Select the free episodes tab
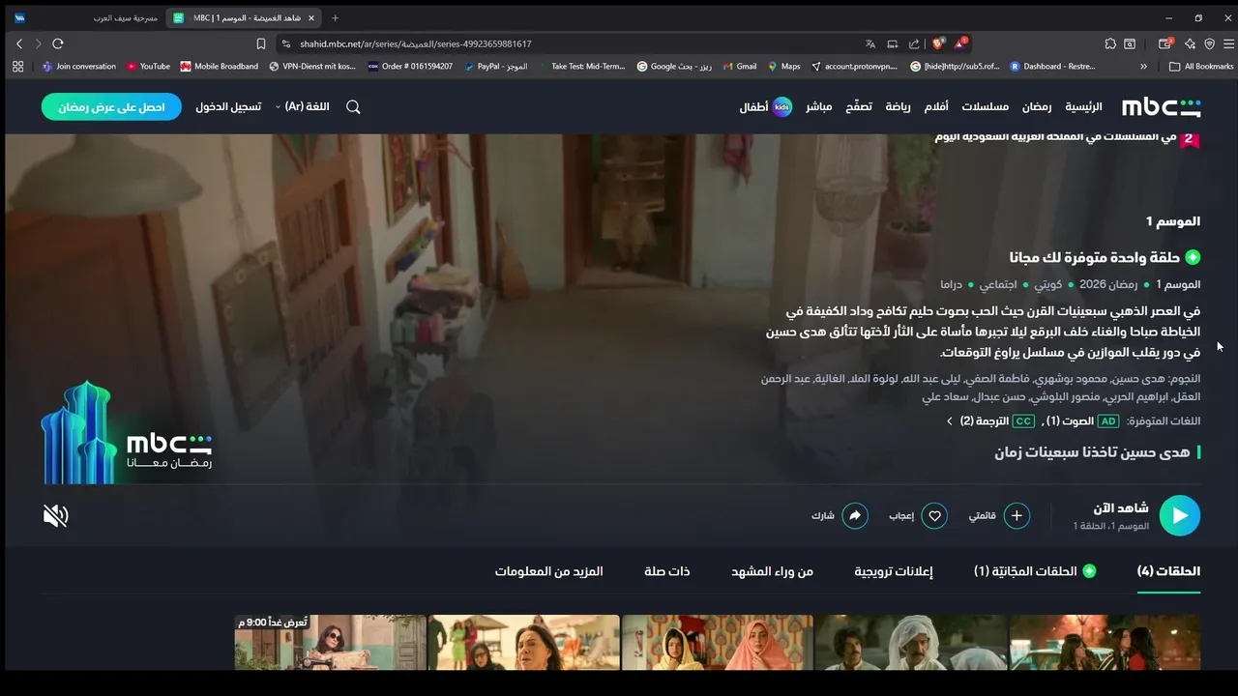Image resolution: width=1238 pixels, height=696 pixels. (1035, 571)
